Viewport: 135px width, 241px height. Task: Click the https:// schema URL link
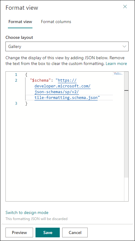(67, 80)
